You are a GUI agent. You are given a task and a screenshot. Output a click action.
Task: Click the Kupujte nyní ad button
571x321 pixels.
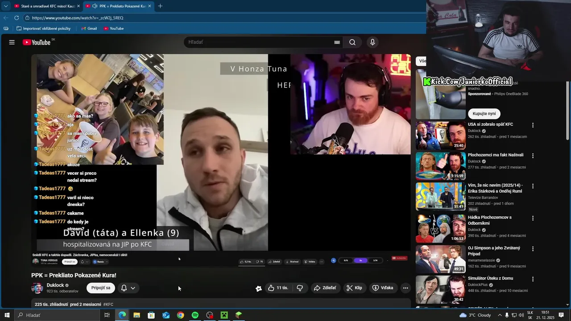point(484,114)
